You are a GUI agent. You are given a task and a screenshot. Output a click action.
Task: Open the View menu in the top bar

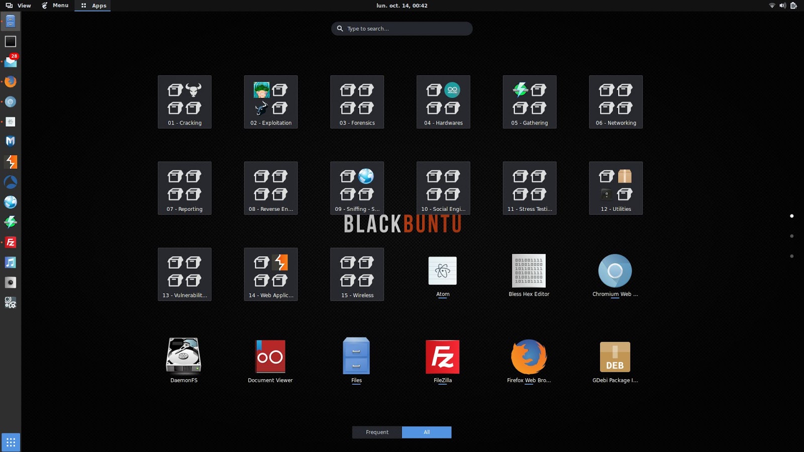[24, 6]
